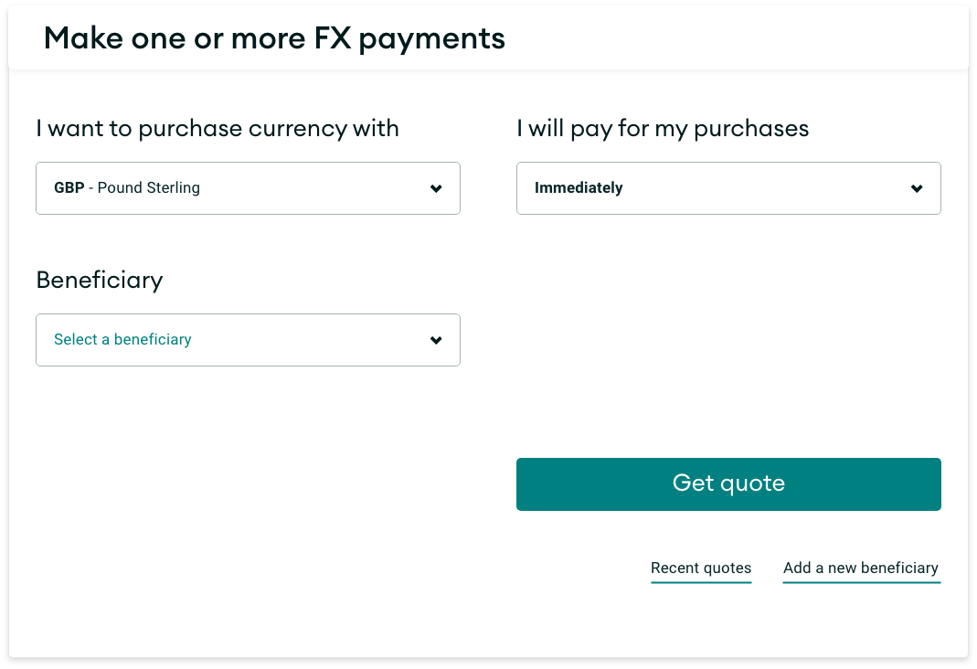Click the Pound Sterling currency name
Image resolution: width=977 pixels, height=669 pixels.
click(148, 187)
